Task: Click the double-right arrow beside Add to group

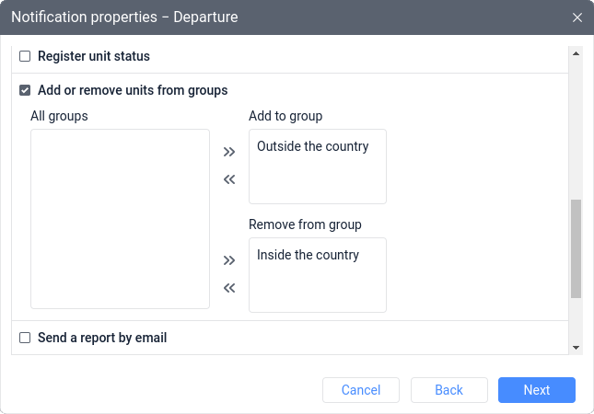Action: (x=229, y=152)
